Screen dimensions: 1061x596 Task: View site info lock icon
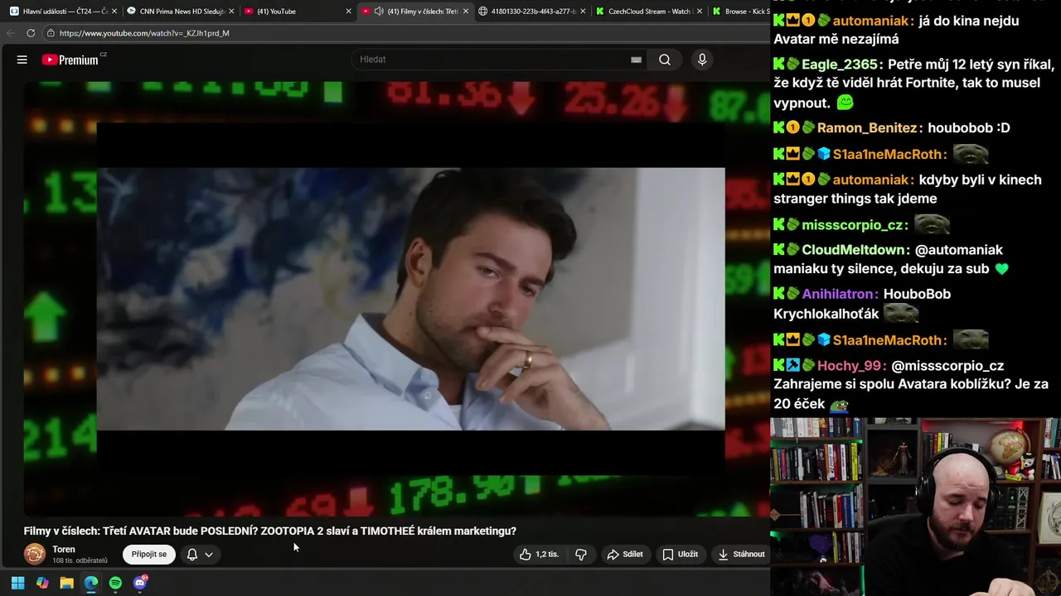pyautogui.click(x=51, y=33)
